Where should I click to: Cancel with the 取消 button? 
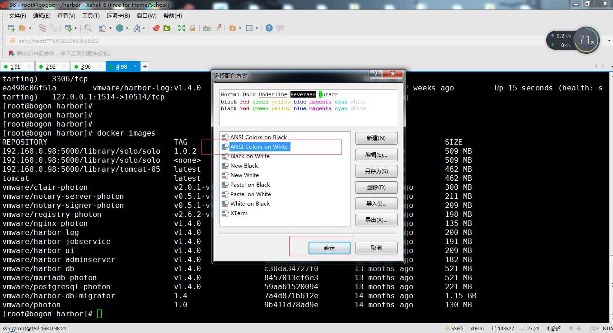pyautogui.click(x=376, y=248)
